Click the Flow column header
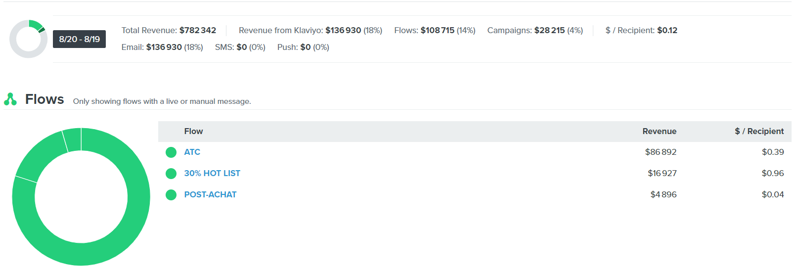 (193, 132)
